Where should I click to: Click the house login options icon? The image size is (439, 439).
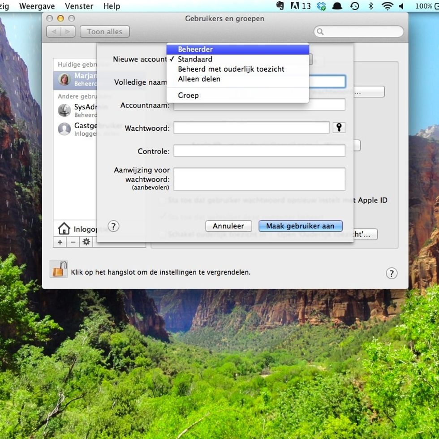[x=64, y=228]
